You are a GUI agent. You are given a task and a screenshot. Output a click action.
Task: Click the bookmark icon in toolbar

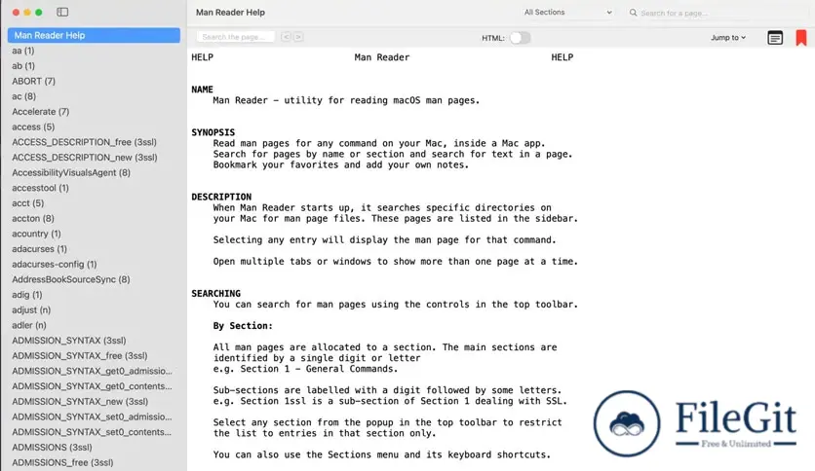click(x=801, y=38)
